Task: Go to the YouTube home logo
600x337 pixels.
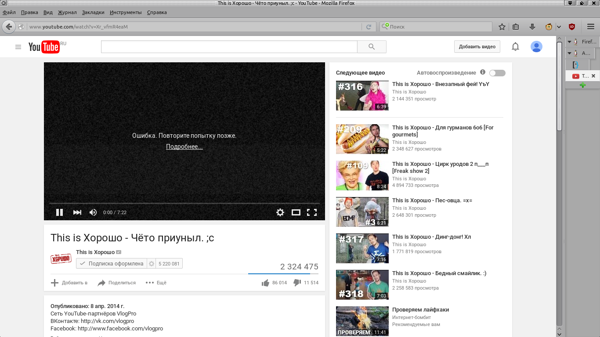Action: pyautogui.click(x=44, y=47)
